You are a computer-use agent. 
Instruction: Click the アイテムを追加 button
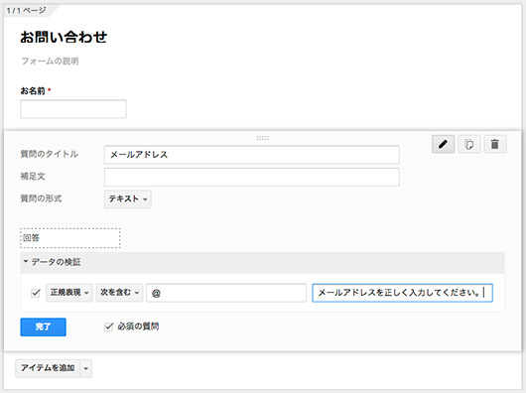[48, 368]
